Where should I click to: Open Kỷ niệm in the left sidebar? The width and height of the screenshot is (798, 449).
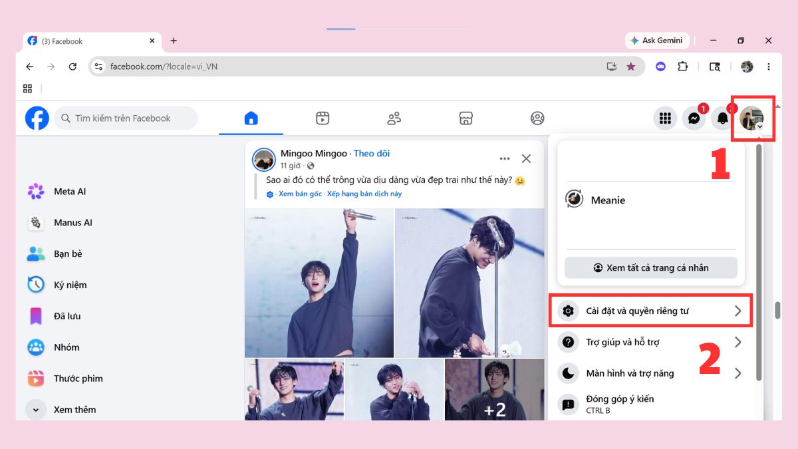[57, 285]
